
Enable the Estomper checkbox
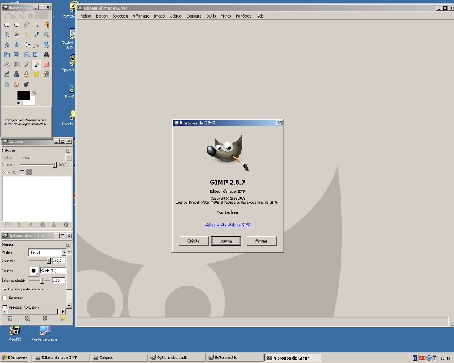click(x=5, y=297)
